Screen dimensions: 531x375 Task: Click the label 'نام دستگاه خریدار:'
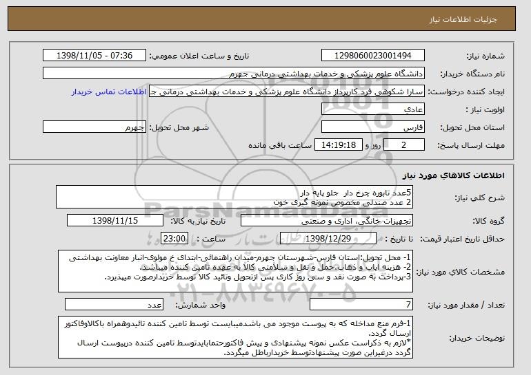pyautogui.click(x=472, y=74)
